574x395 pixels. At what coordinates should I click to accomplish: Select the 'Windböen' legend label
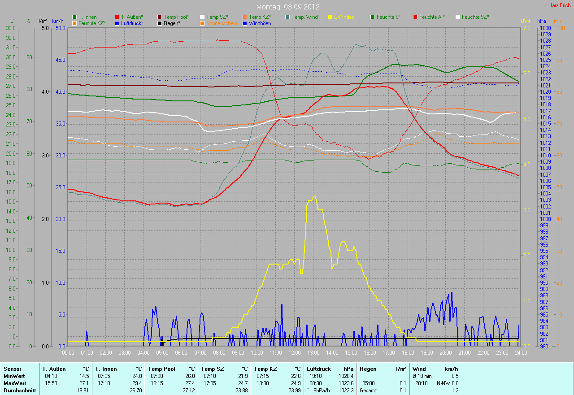pos(260,23)
